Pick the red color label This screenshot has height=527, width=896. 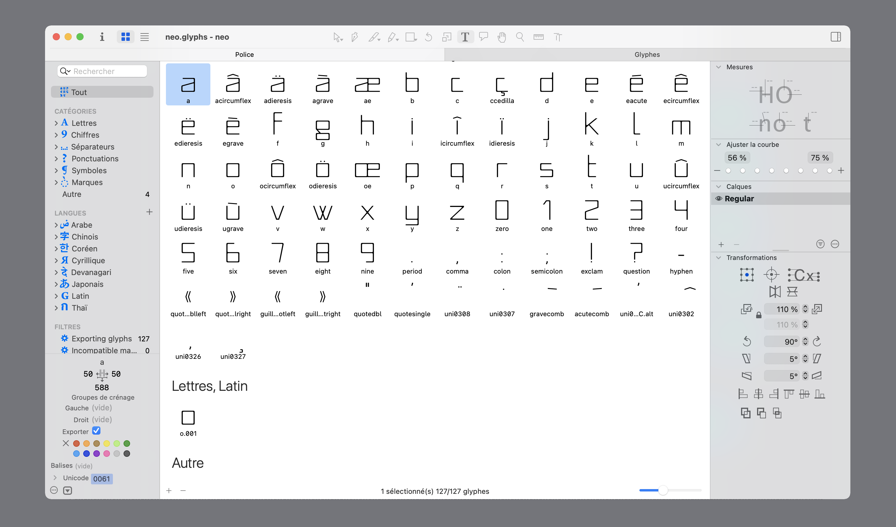(x=76, y=444)
